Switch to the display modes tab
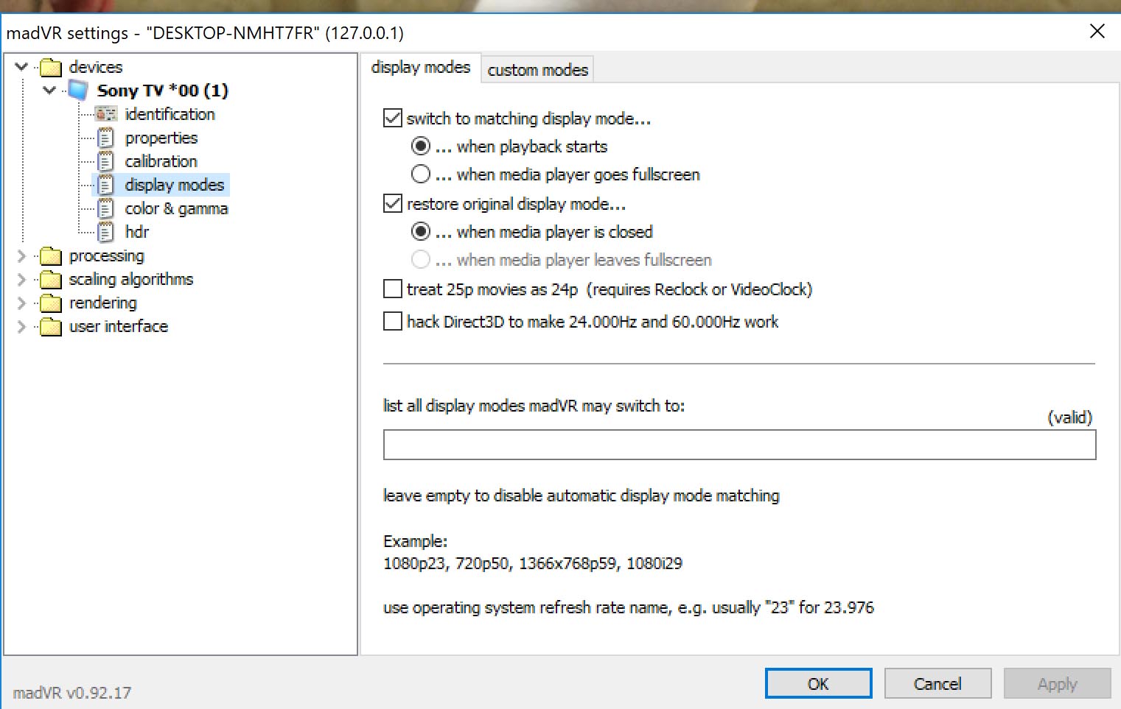 coord(421,67)
